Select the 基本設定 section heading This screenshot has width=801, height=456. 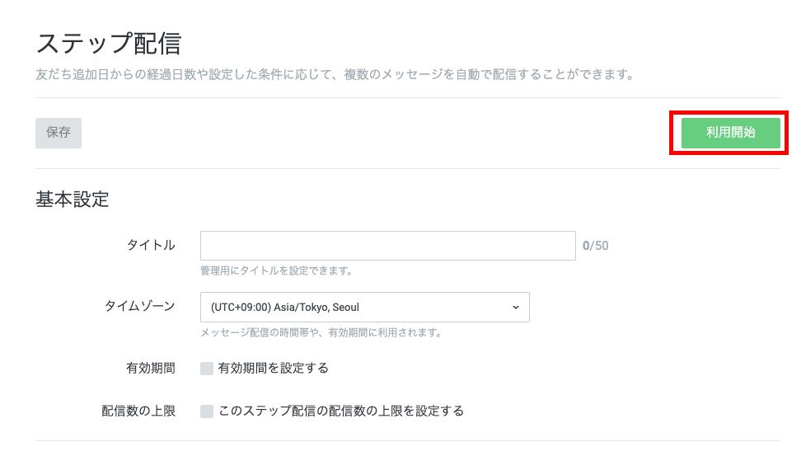tap(72, 200)
